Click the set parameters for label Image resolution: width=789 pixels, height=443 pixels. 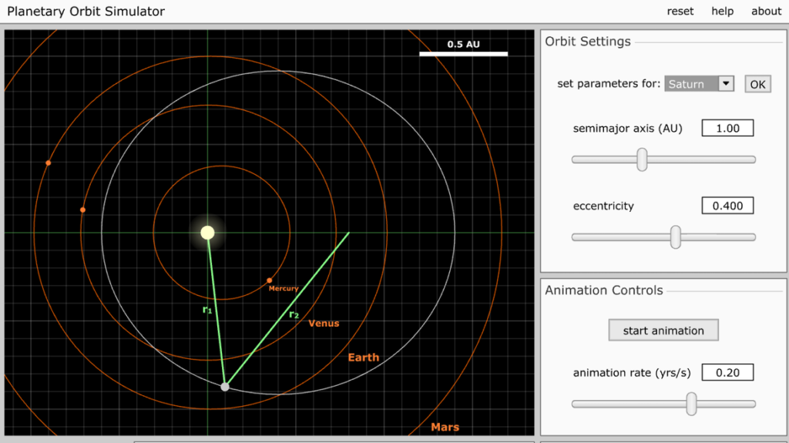[x=609, y=83]
